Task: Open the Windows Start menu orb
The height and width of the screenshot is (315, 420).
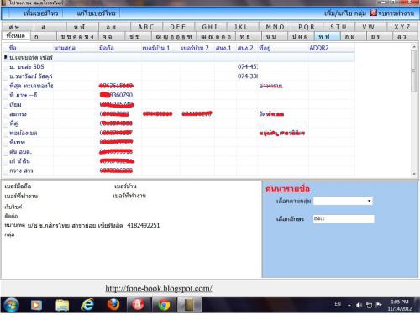Action: 11,305
